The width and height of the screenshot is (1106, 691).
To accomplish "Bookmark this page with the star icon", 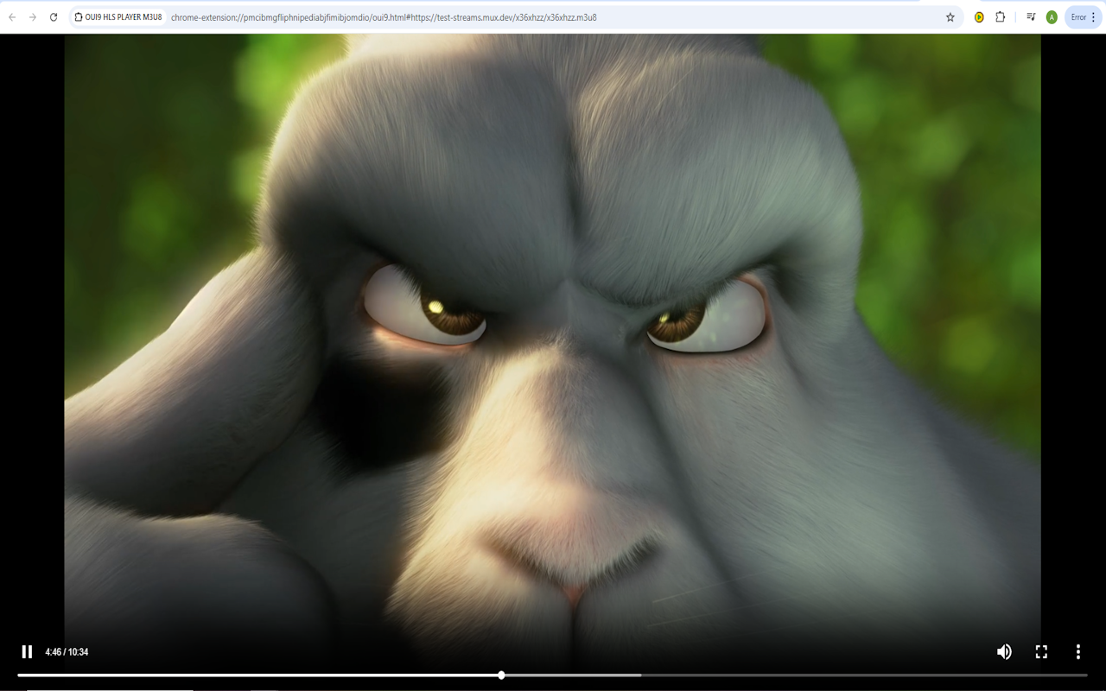I will [950, 17].
